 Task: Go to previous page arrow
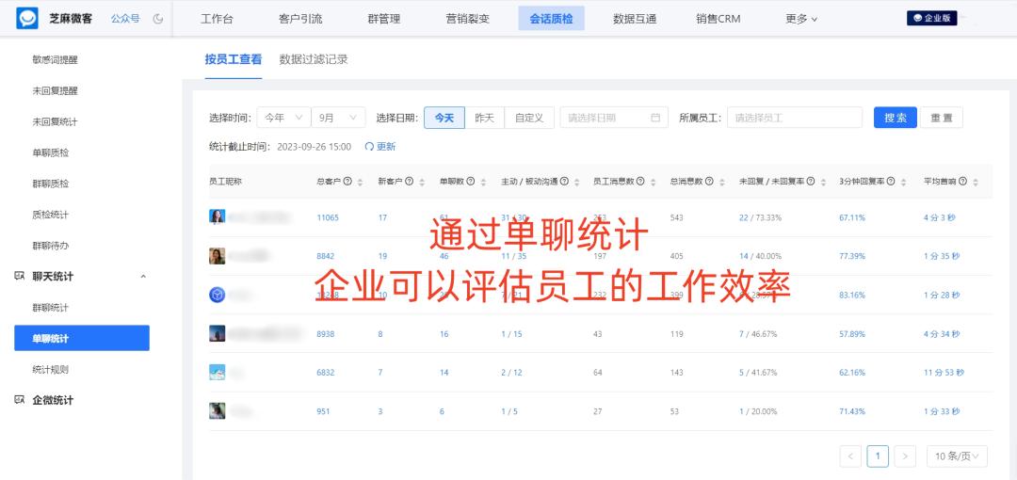click(x=850, y=456)
